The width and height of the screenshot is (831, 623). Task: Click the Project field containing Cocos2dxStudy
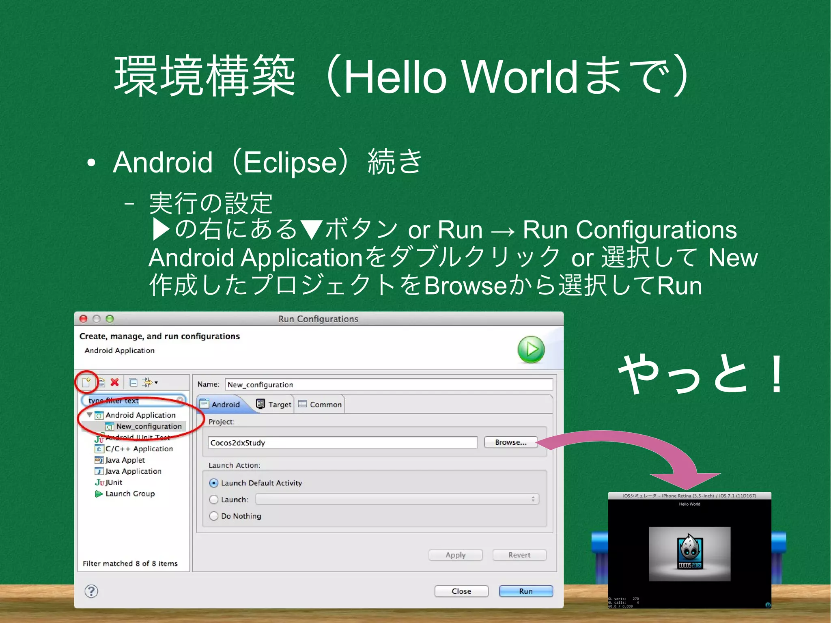[342, 442]
